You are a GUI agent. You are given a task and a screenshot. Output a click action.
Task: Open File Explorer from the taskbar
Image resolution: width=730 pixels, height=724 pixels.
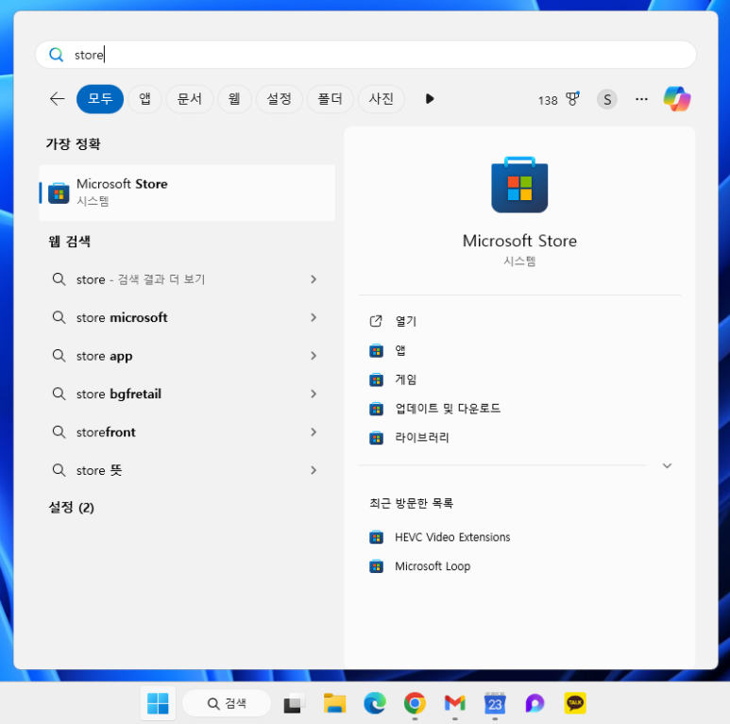(x=334, y=703)
